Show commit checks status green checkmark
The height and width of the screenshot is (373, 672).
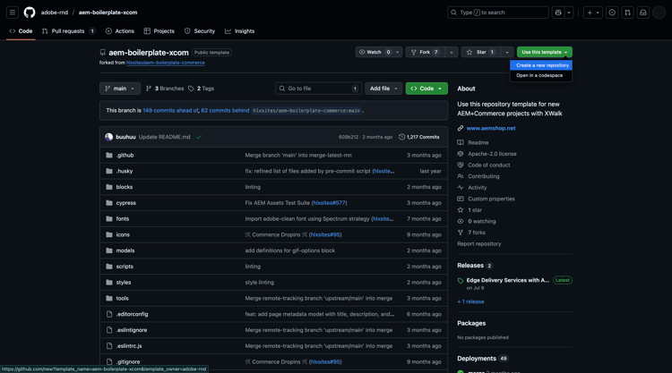tap(199, 137)
